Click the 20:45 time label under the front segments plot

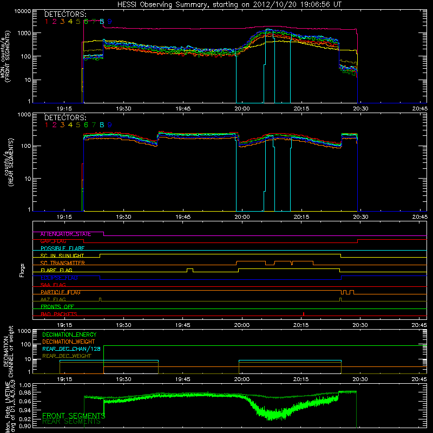pyautogui.click(x=420, y=109)
